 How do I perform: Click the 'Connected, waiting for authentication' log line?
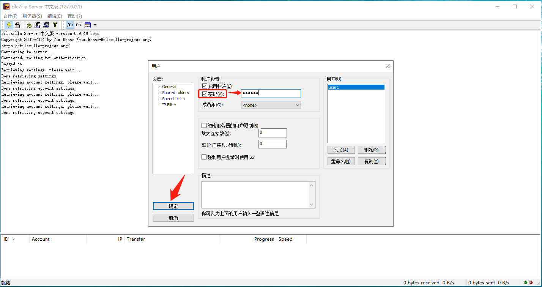[44, 58]
